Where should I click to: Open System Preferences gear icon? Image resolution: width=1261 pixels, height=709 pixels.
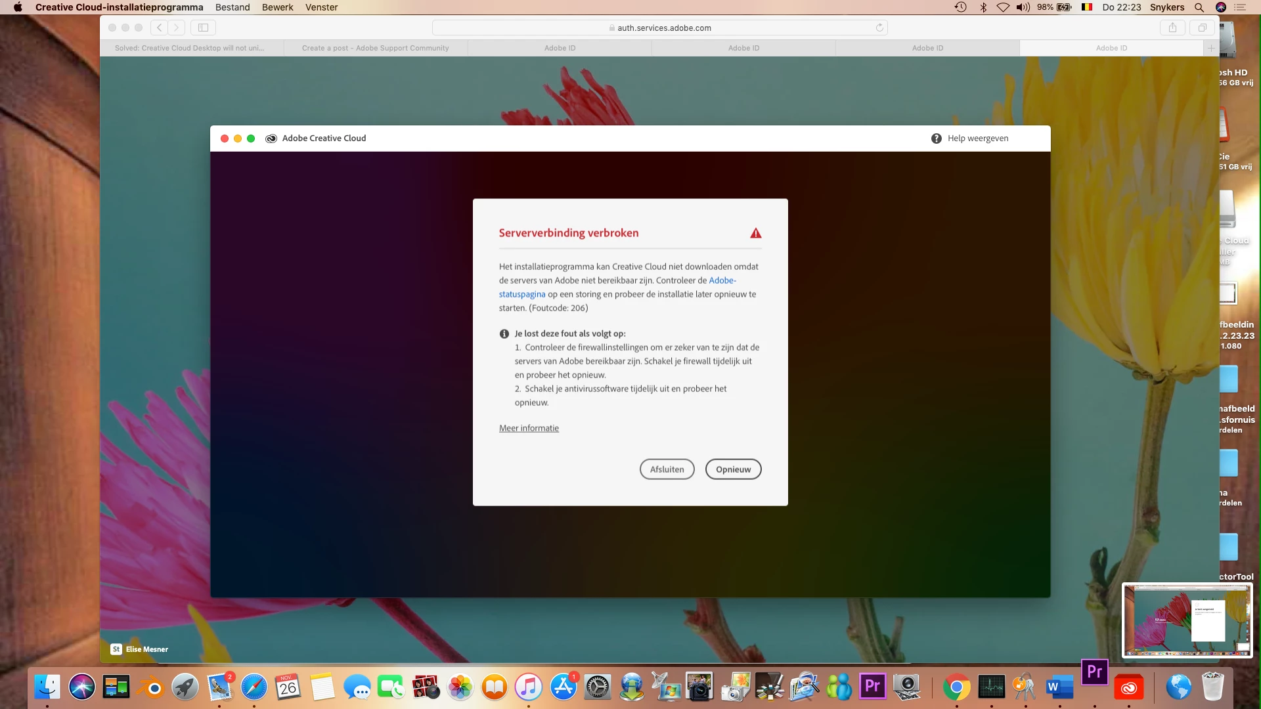tap(598, 687)
